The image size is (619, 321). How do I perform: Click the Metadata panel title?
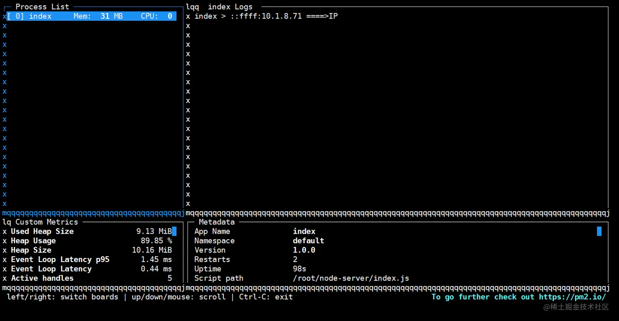pyautogui.click(x=217, y=222)
